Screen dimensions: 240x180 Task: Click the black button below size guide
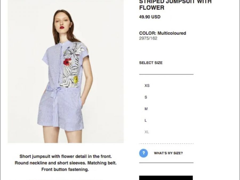(x=166, y=178)
